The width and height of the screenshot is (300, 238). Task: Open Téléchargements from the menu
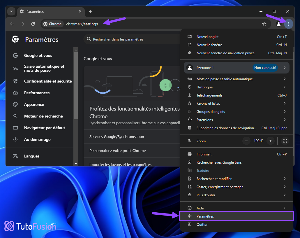coord(237,95)
